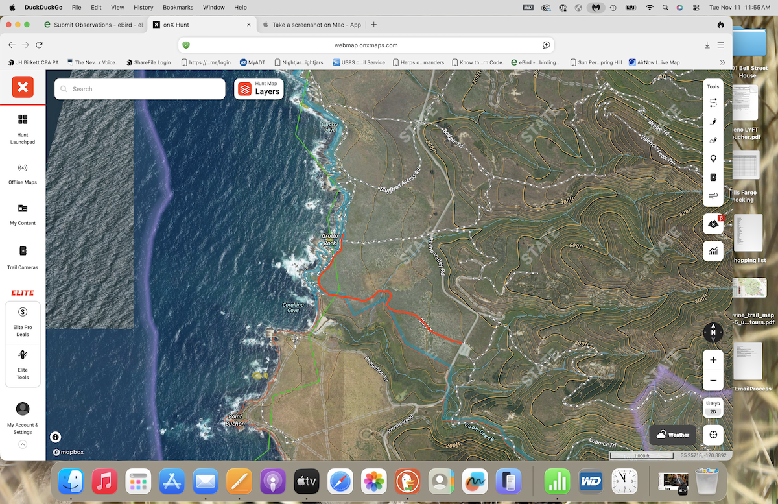Open the browser sidebar menu icon top right
The width and height of the screenshot is (778, 504).
coord(720,45)
